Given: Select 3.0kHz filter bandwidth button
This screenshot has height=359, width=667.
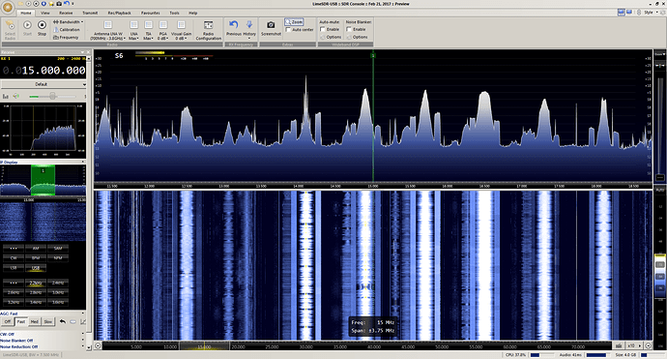Looking at the screenshot, I should tap(58, 292).
